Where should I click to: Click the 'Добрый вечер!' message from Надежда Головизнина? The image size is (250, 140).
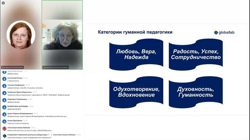click(14, 102)
